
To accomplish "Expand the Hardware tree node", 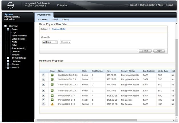I will [x=8, y=61].
